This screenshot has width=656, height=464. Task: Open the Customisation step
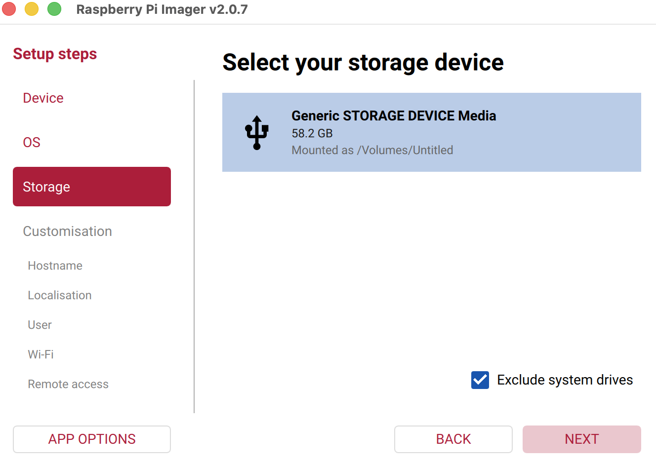click(x=68, y=231)
